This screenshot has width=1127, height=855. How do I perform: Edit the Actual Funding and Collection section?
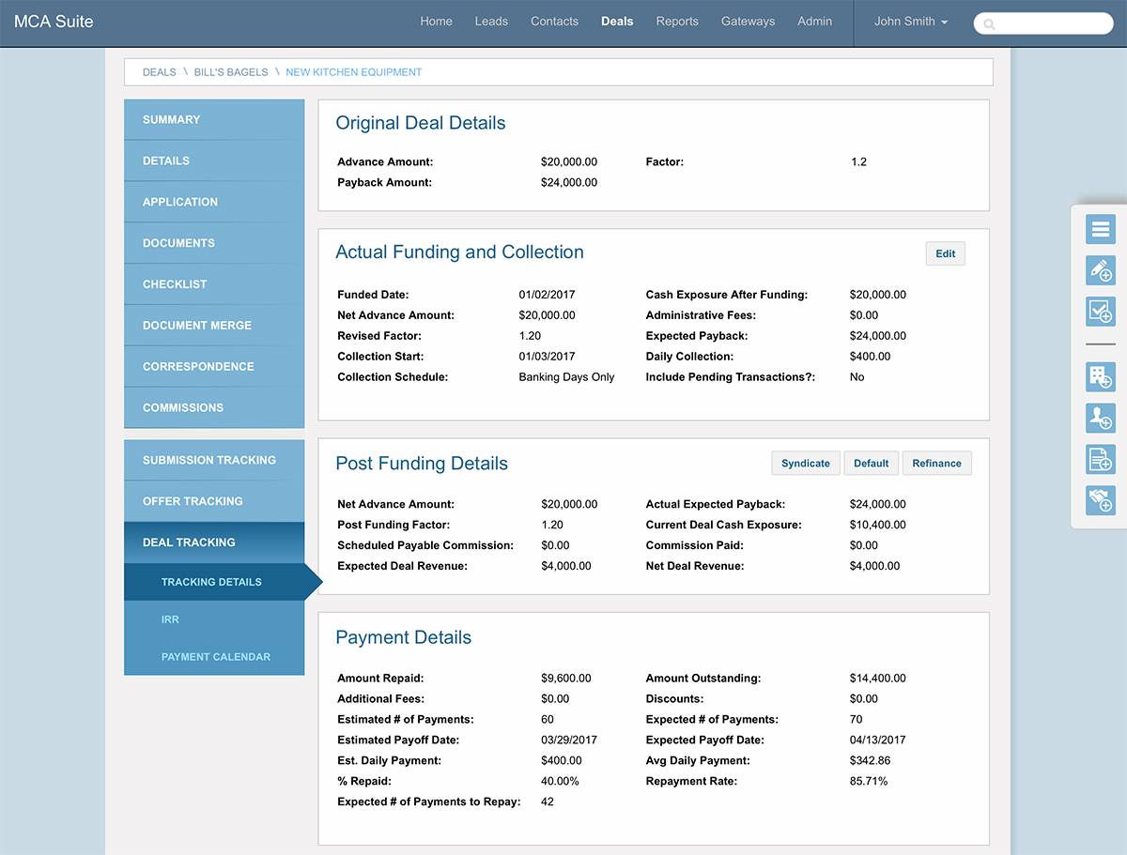[946, 253]
